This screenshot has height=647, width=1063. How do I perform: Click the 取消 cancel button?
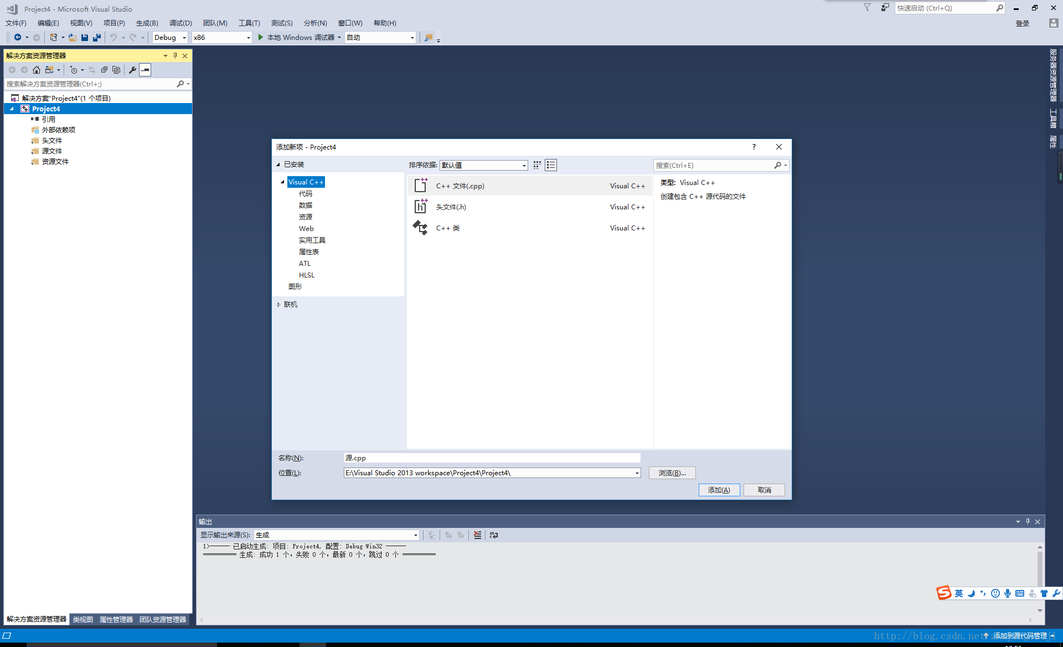point(764,490)
